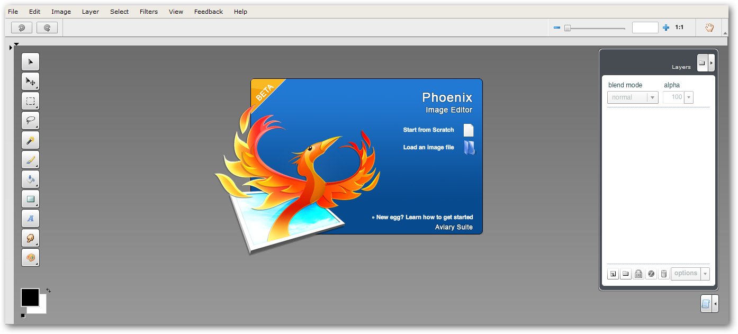738x334 pixels.
Task: Click the zoom percentage input field
Action: (645, 28)
